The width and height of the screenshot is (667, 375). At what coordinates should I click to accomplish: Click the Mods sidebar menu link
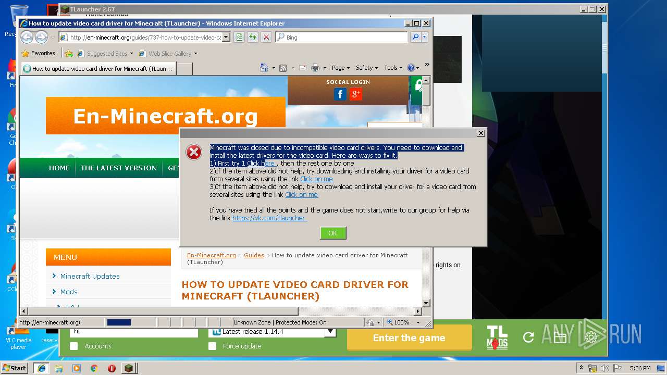click(x=69, y=292)
